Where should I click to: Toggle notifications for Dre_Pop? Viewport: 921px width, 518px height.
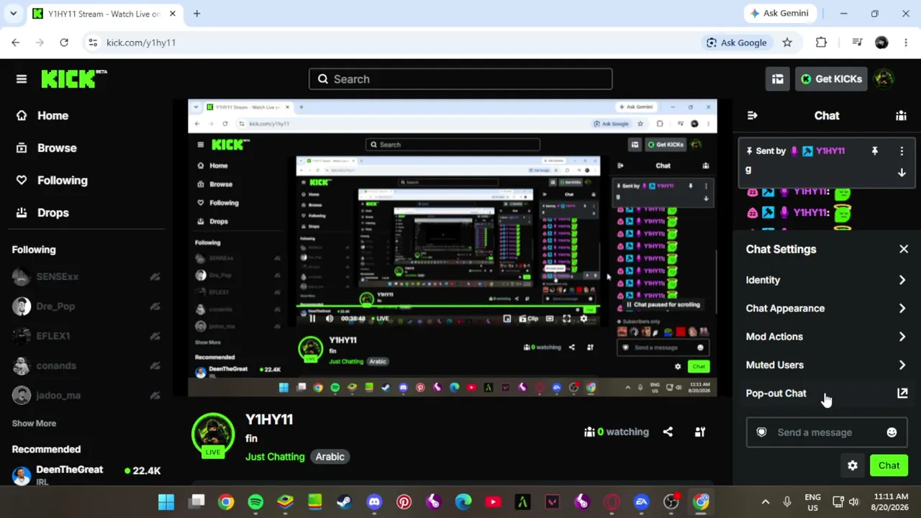click(155, 306)
